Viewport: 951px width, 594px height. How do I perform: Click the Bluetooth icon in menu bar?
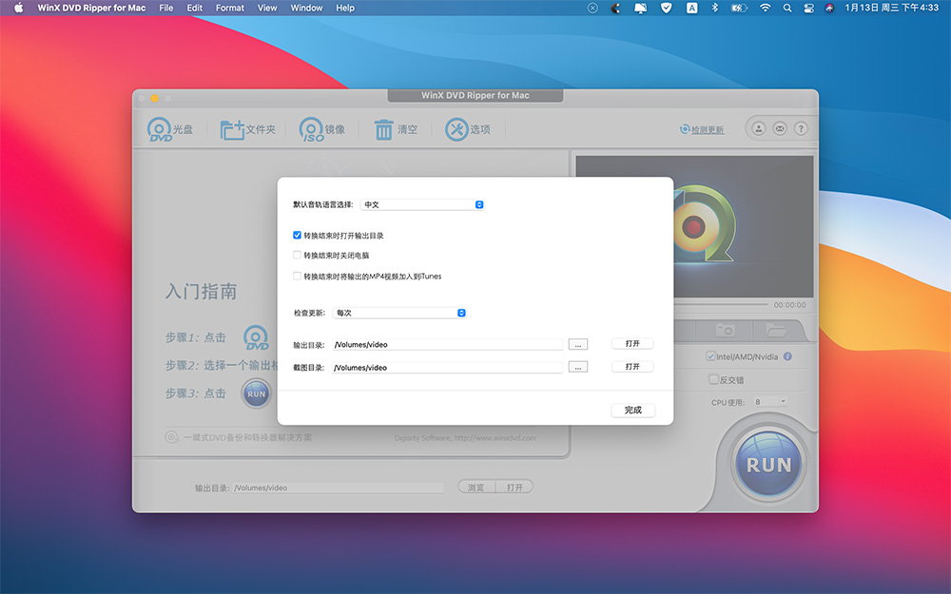click(715, 8)
